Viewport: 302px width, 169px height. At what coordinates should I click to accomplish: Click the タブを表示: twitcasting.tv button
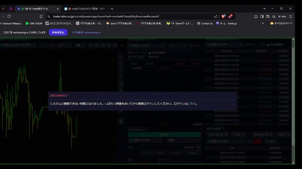tap(86, 33)
